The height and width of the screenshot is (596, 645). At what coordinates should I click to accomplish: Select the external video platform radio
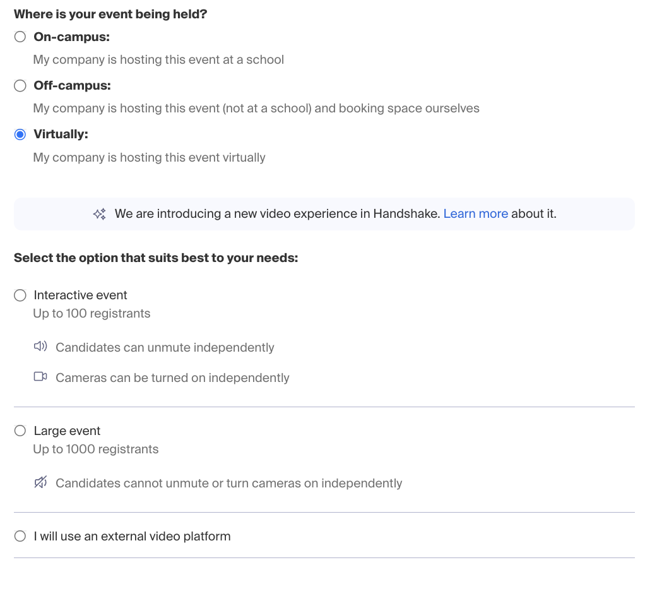click(20, 536)
